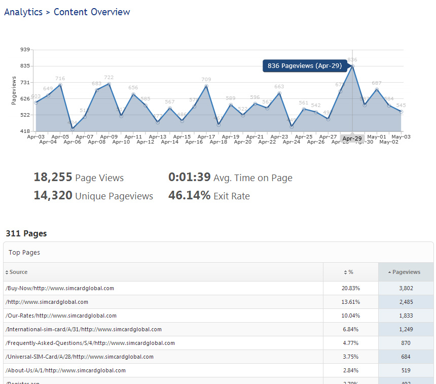Image resolution: width=436 pixels, height=384 pixels.
Task: Open the /Our-Rates/ page entry
Action: click(x=61, y=316)
